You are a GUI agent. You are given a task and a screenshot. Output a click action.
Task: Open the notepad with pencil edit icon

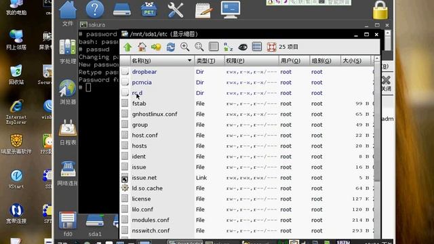203,11
